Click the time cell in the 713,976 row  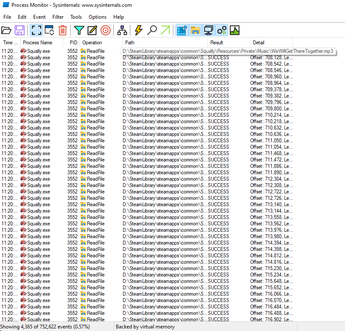[9, 230]
